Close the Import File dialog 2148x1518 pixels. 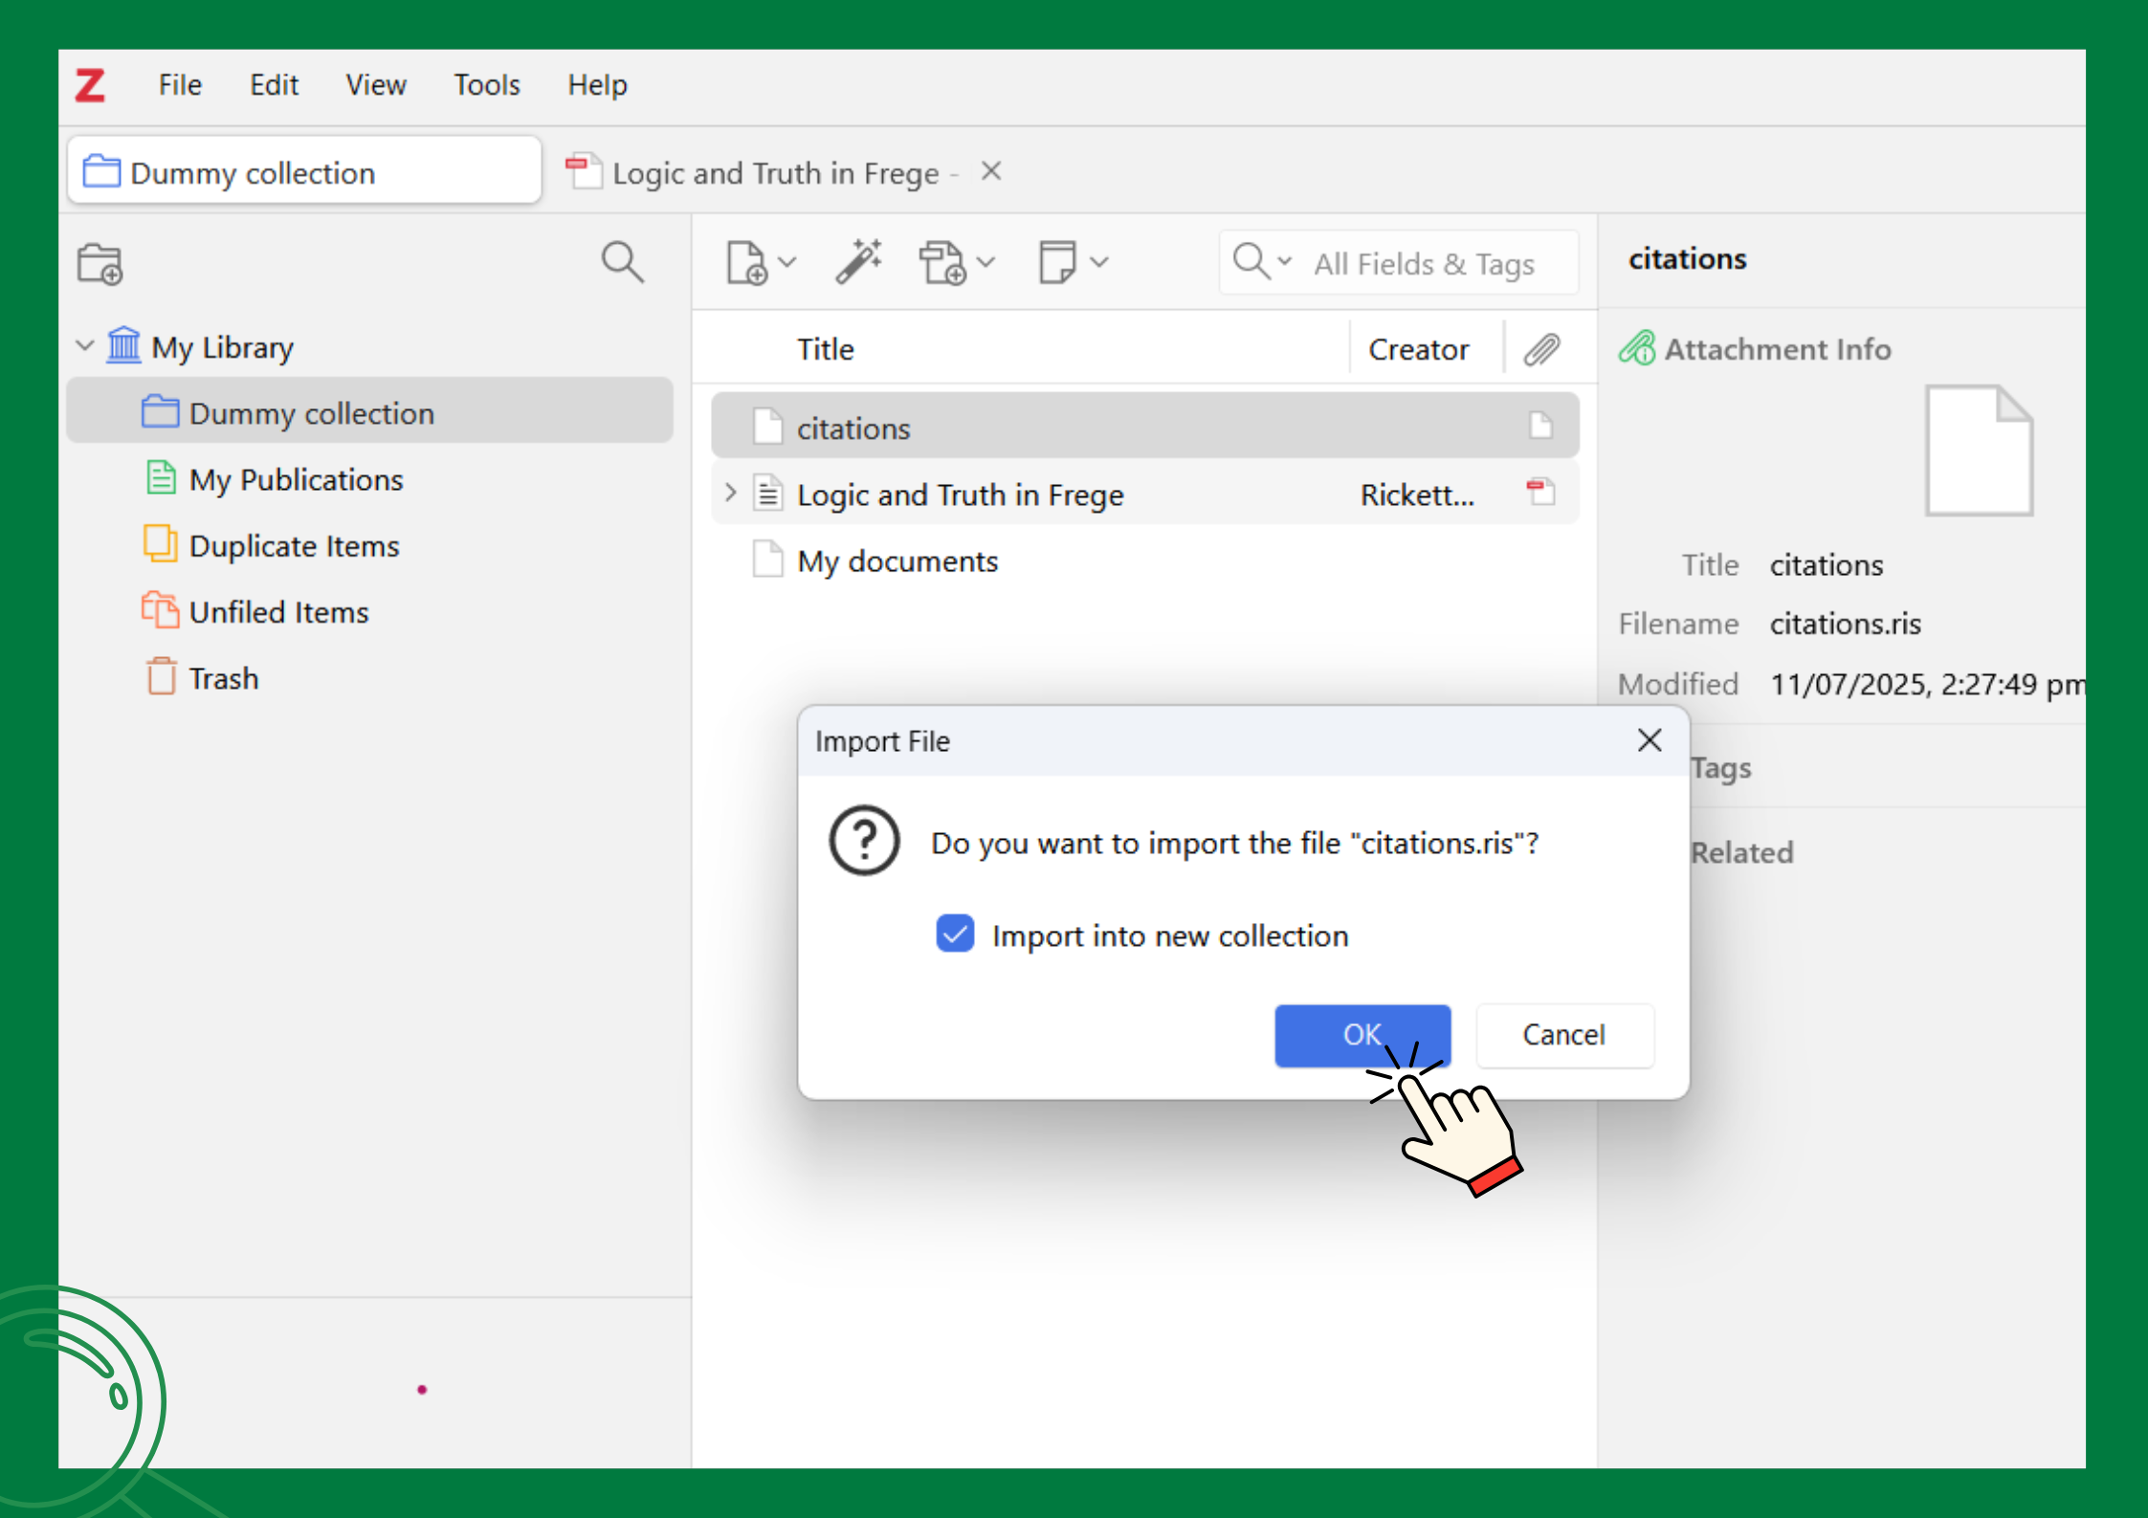[1649, 739]
